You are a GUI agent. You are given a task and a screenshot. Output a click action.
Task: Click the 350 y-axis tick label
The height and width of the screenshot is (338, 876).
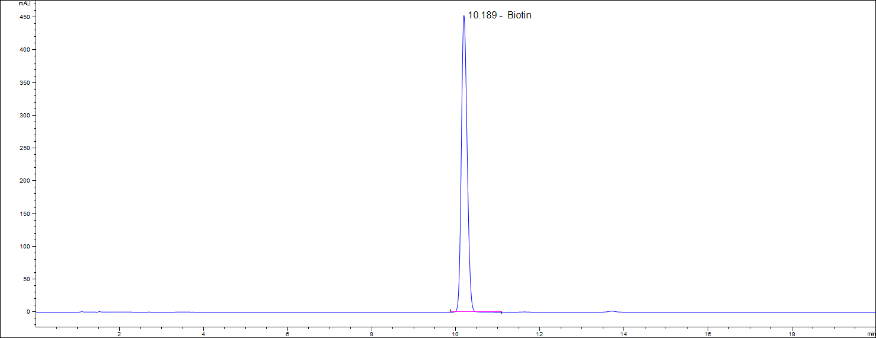pos(24,82)
